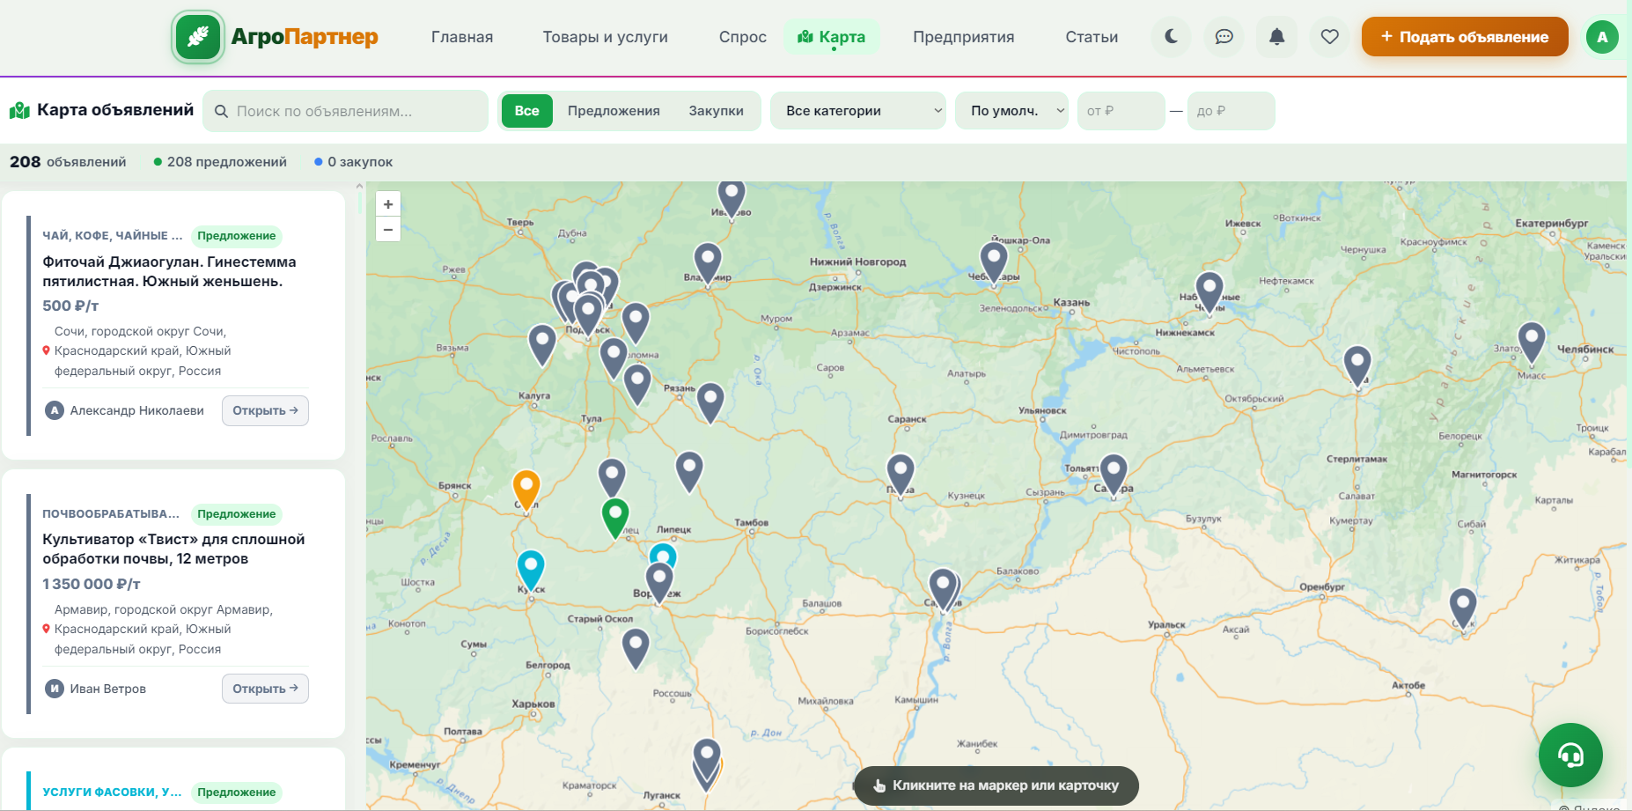Click the "0 закупок" counter
The image size is (1632, 811).
point(354,162)
